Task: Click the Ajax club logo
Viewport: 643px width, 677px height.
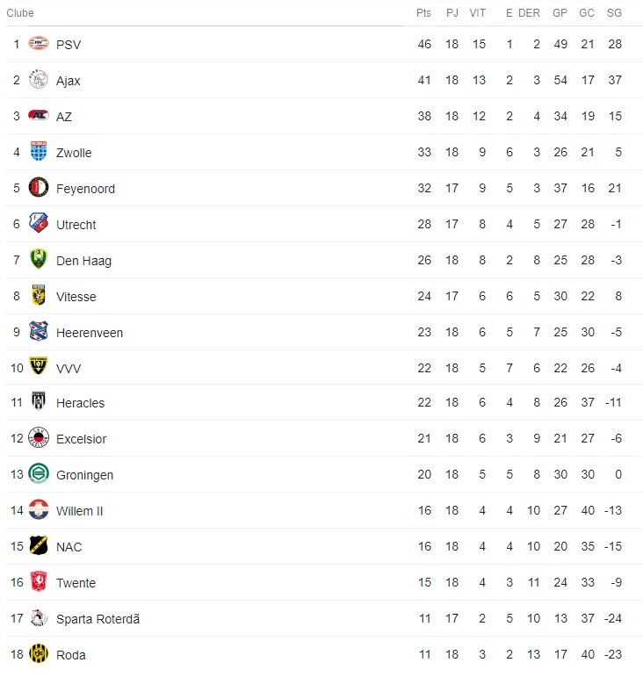Action: click(39, 79)
